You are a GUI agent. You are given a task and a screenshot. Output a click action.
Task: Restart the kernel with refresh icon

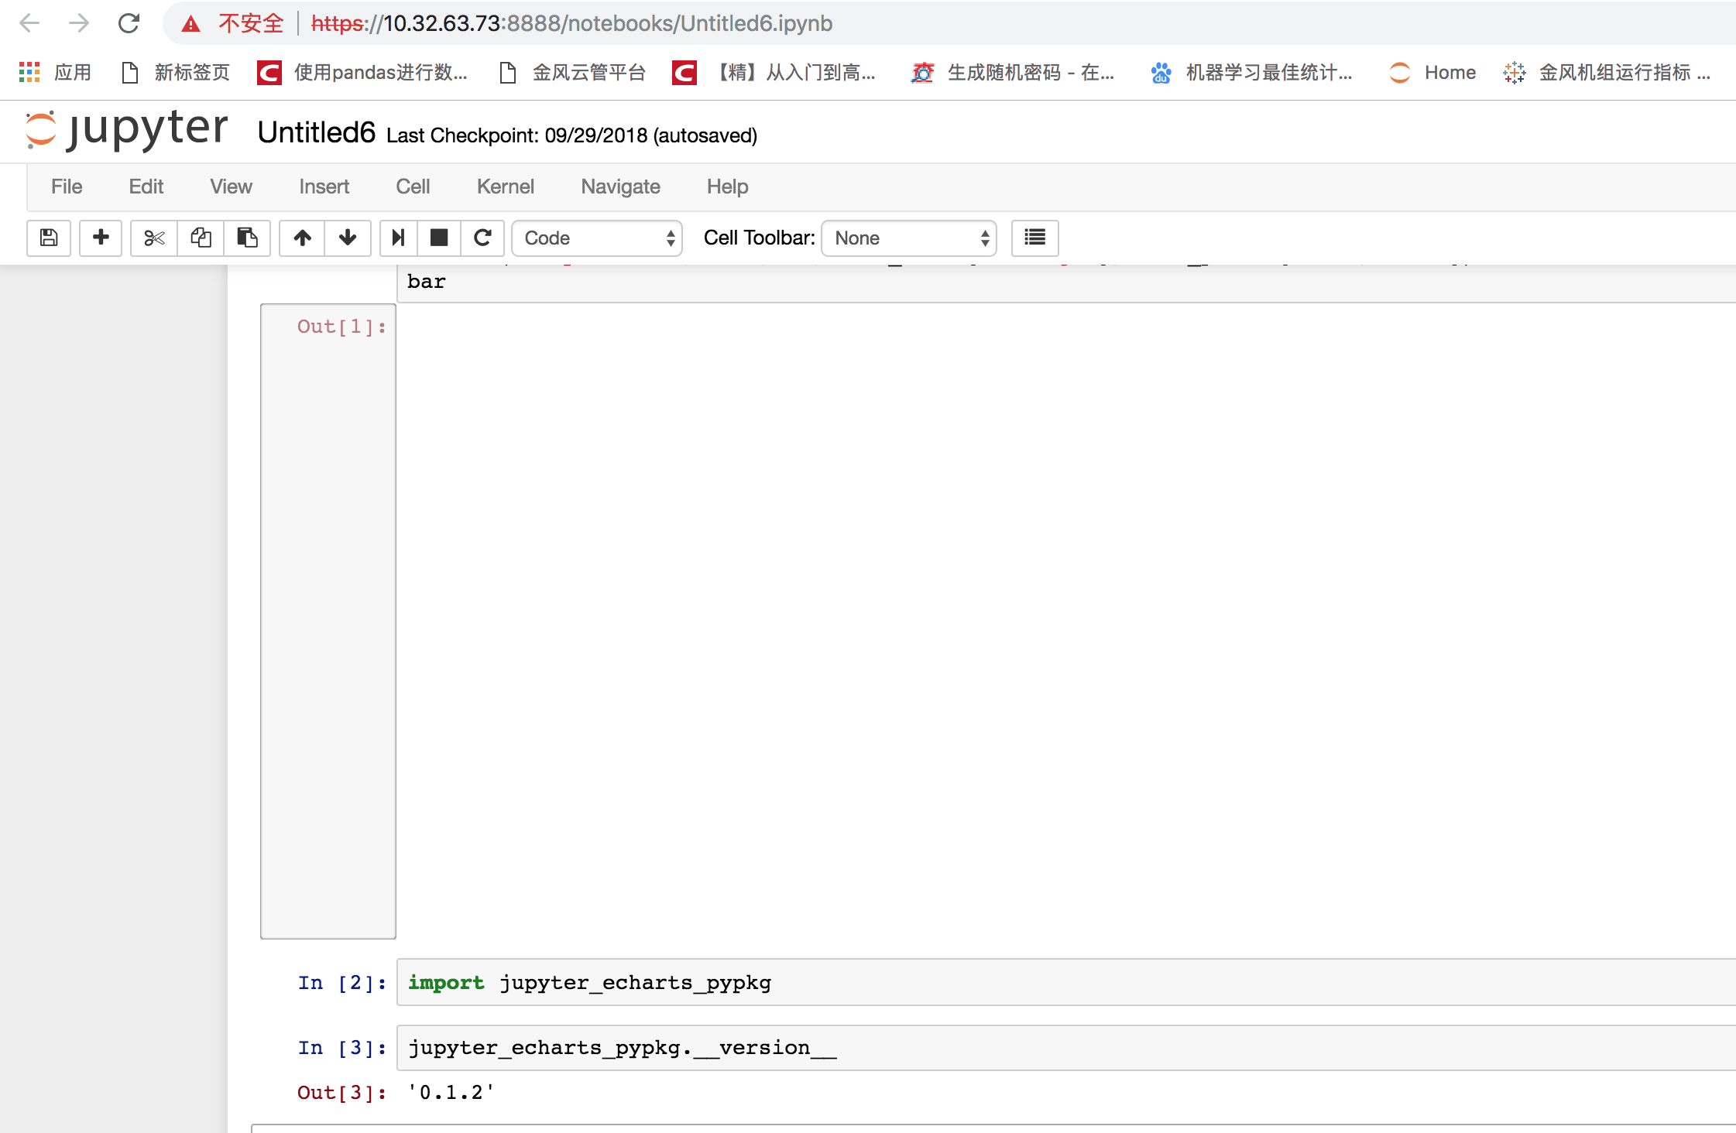click(483, 238)
